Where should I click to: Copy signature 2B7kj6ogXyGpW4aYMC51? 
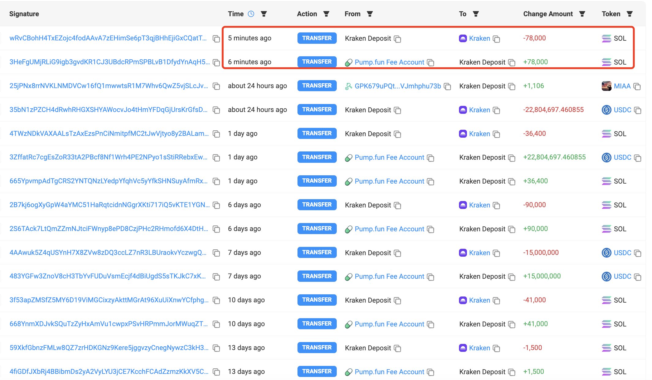click(x=216, y=205)
